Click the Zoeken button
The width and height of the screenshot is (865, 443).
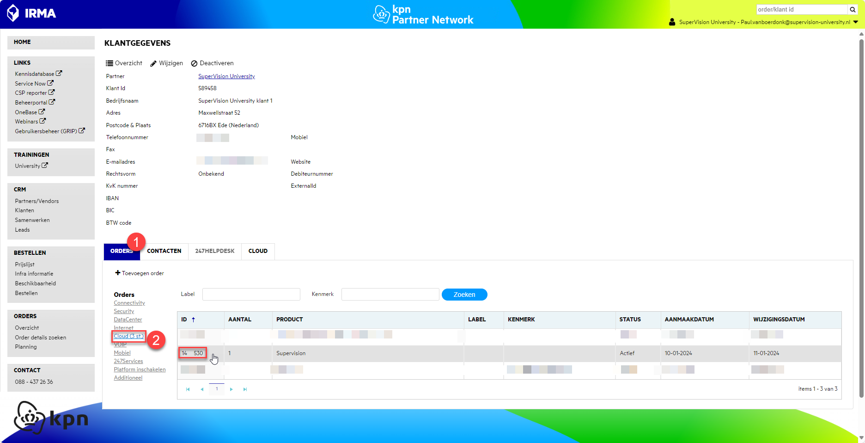tap(464, 295)
